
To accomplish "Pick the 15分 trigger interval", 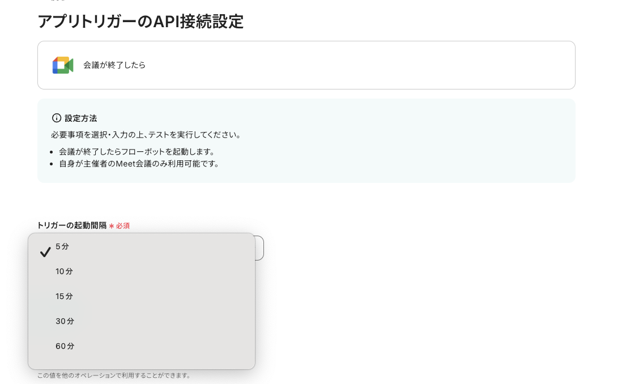I will pyautogui.click(x=142, y=296).
